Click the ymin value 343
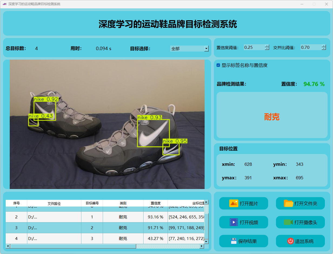 pos(299,164)
